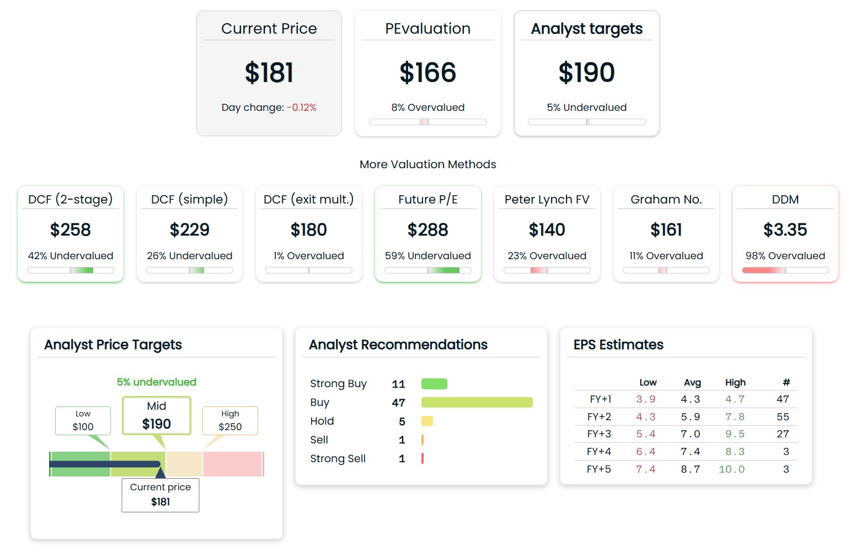Open the PEvaluation valuation card
The width and height of the screenshot is (861, 546).
[x=427, y=73]
